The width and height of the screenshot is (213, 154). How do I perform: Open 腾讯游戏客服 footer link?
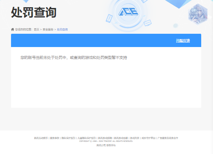click(121, 138)
